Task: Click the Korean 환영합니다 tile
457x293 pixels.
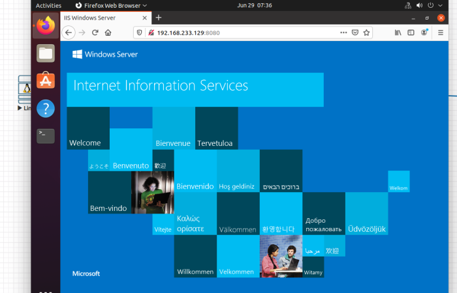Action: (281, 214)
